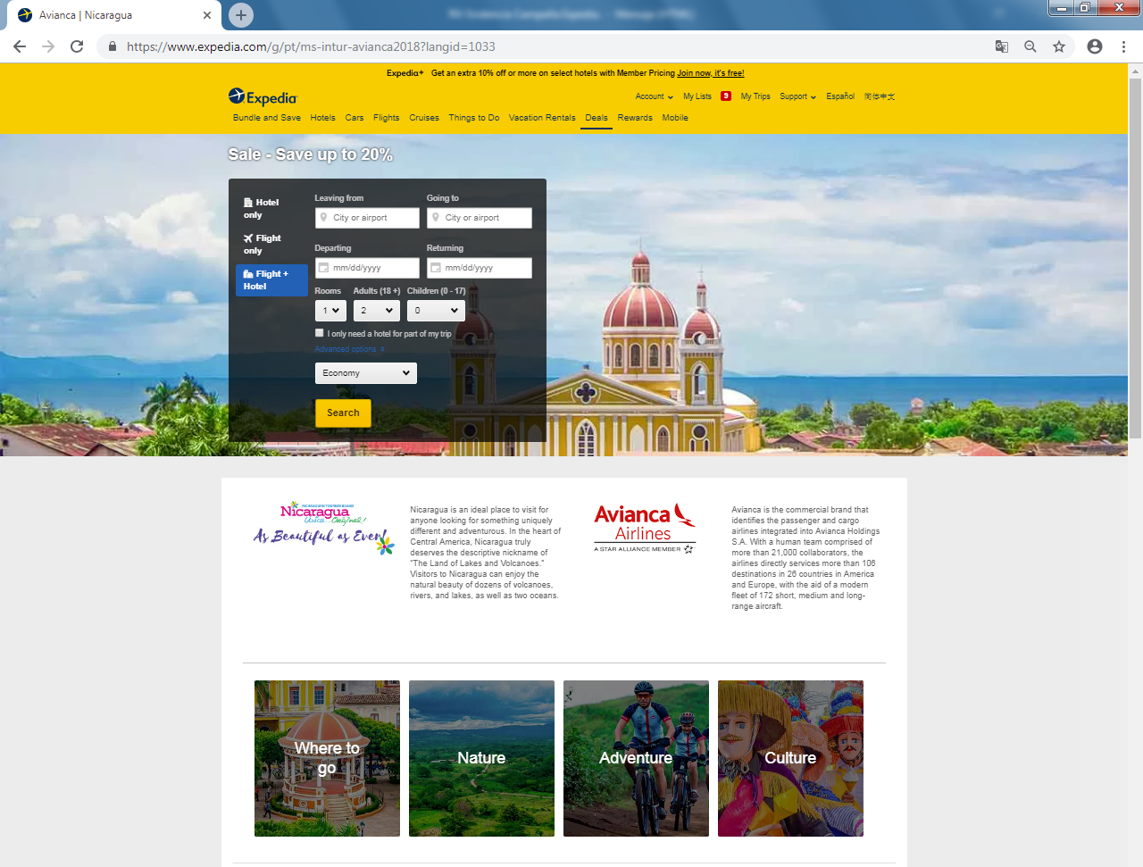Open the Nature thumbnail
Screen dimensions: 1143x867
pyautogui.click(x=481, y=758)
